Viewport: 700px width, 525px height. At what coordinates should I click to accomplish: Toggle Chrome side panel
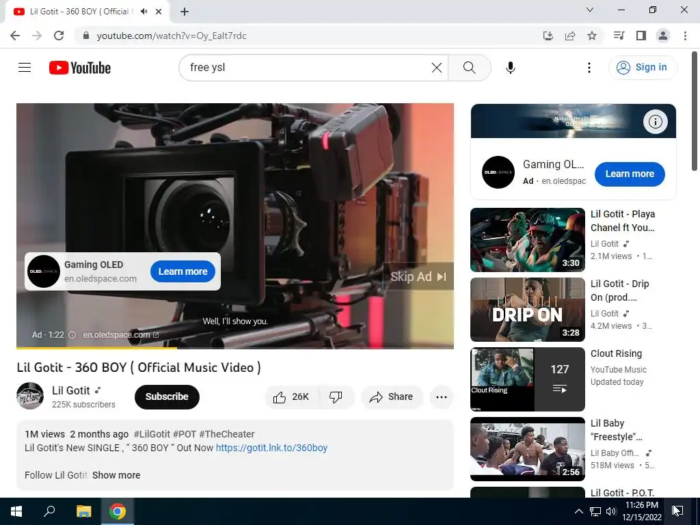coord(641,36)
